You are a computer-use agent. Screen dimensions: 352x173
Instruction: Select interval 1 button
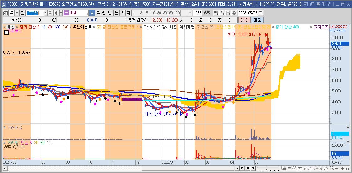click(x=135, y=13)
